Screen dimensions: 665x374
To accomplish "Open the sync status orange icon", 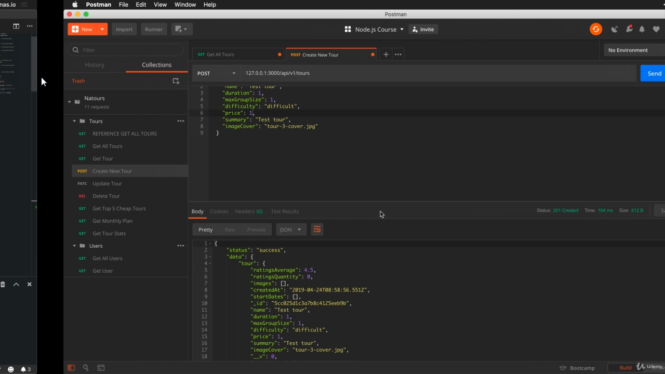I will [x=596, y=29].
